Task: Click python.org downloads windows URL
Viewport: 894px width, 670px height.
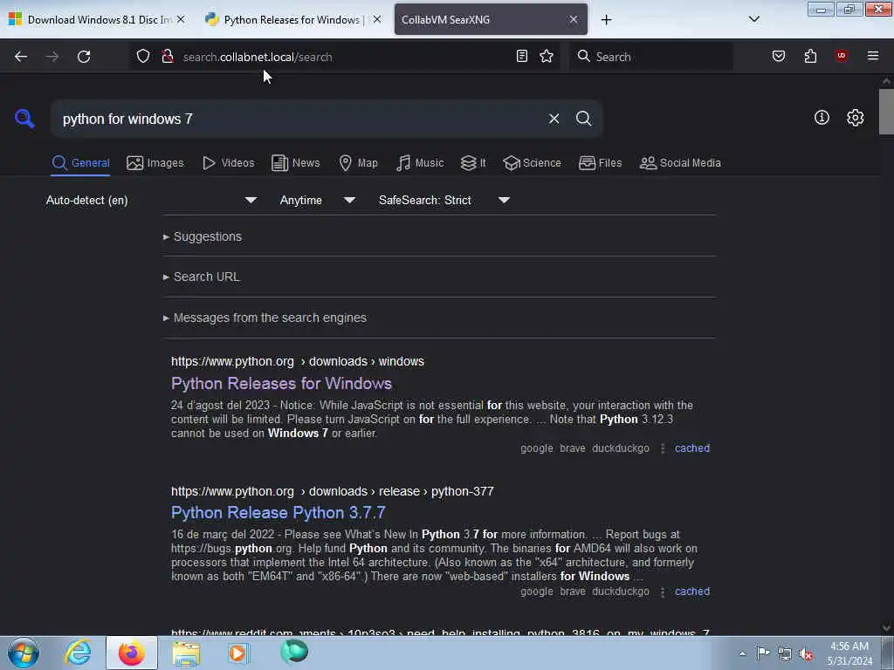Action: click(298, 362)
